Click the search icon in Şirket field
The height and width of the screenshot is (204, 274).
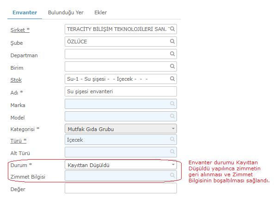[172, 29]
